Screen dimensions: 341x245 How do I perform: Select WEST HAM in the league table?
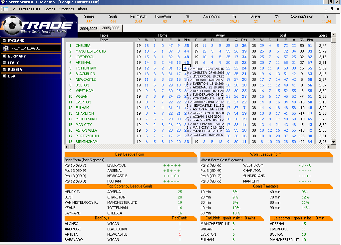point(85,91)
